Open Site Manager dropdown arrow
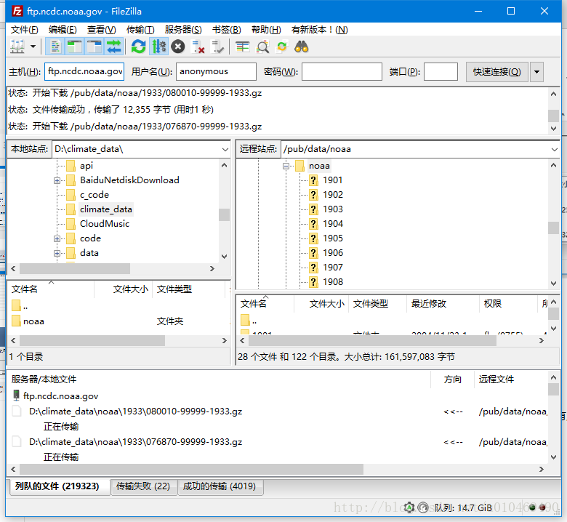Viewport: 567px width, 522px height. coord(33,47)
